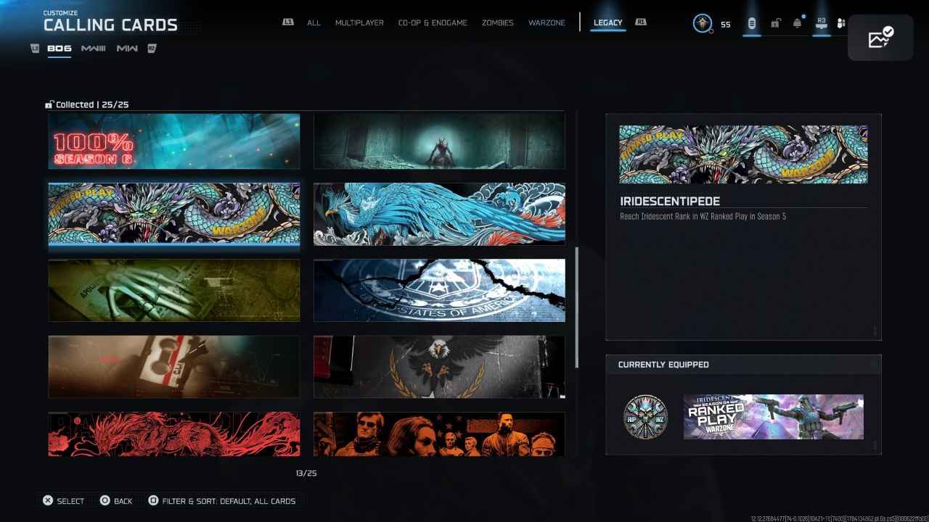Select the dark creature calling card
This screenshot has width=929, height=522.
439,141
